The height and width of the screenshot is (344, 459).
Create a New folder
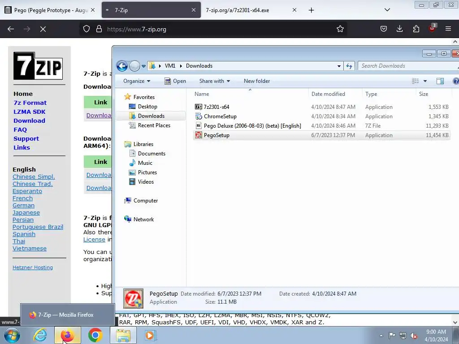[257, 81]
